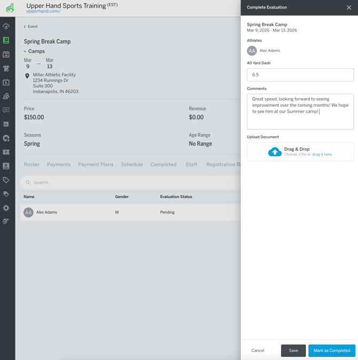Click the Save button

[x=293, y=350]
